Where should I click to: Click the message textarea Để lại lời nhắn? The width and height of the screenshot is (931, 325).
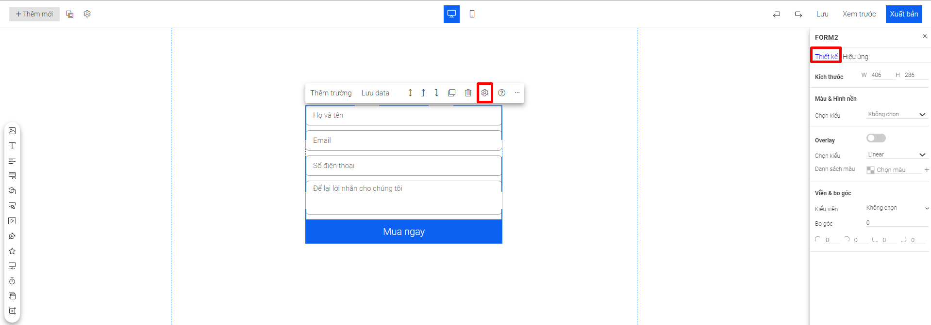[x=404, y=198]
